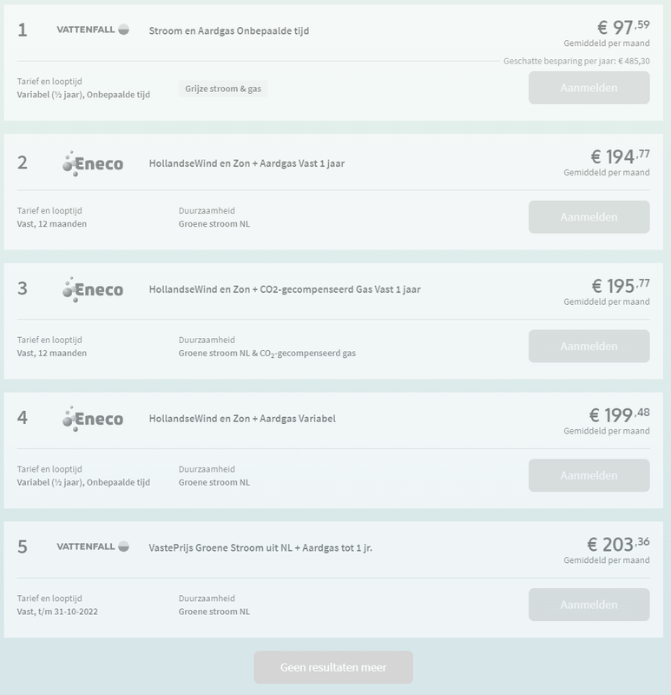Click the Geen resultaten meer button
This screenshot has width=671, height=695.
click(x=333, y=667)
